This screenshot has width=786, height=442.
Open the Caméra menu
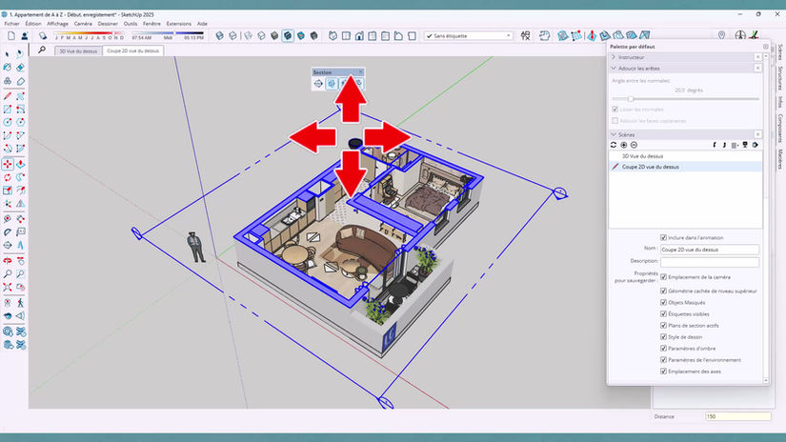tap(83, 24)
